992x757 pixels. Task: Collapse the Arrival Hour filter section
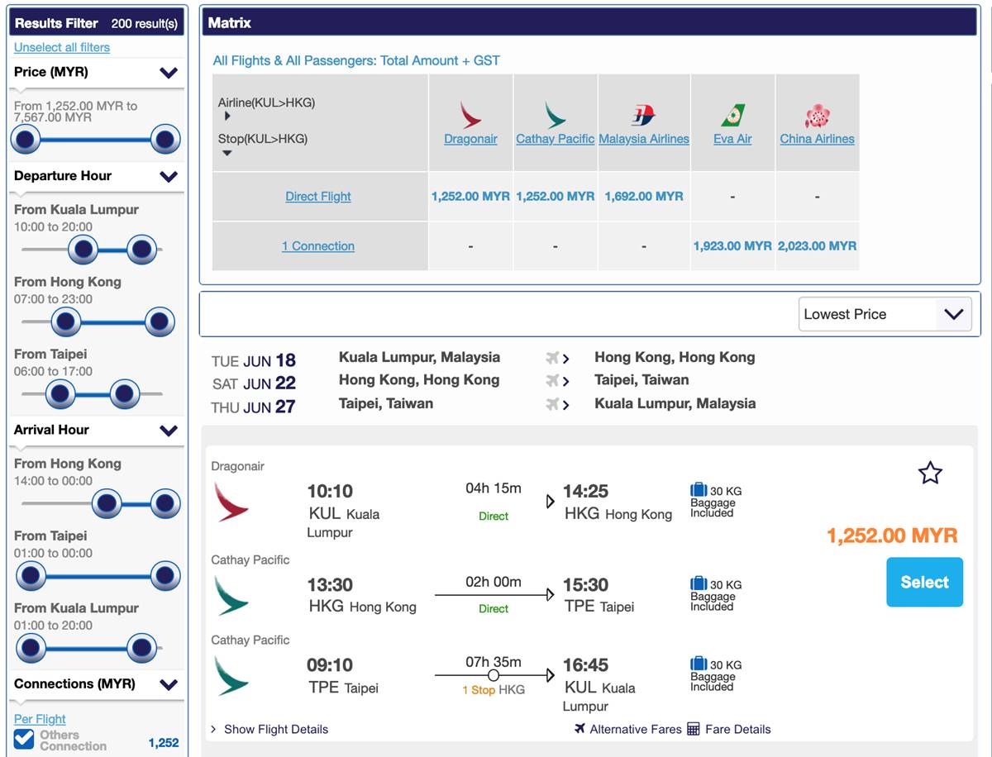click(169, 431)
